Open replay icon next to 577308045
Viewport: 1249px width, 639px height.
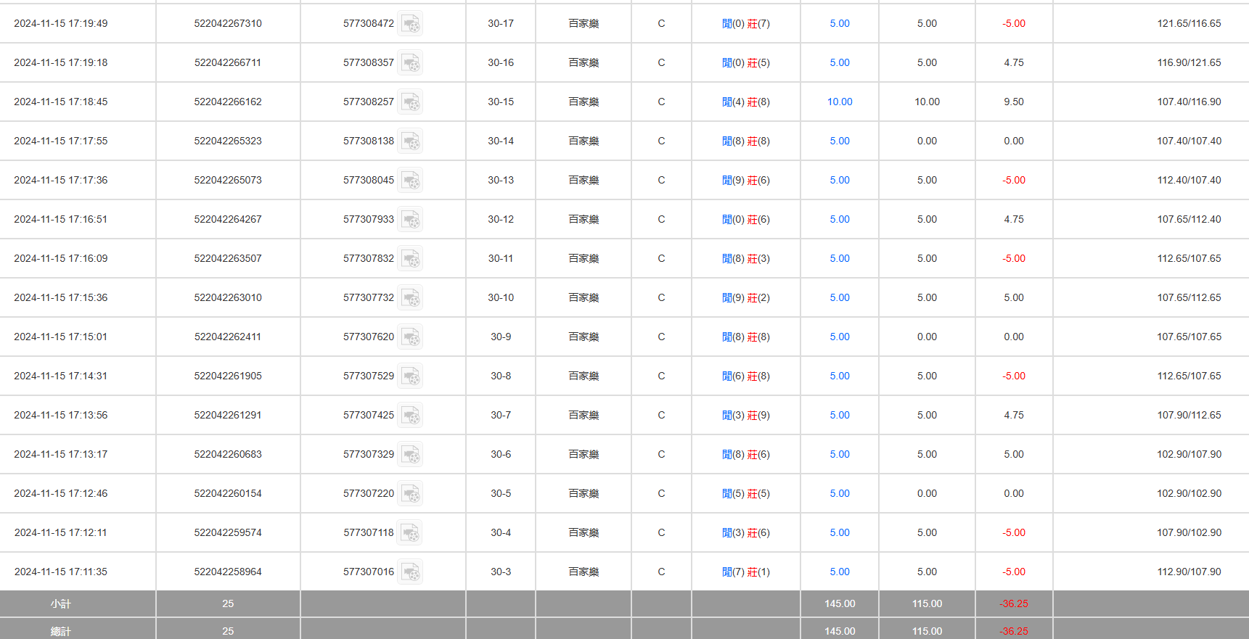(410, 181)
